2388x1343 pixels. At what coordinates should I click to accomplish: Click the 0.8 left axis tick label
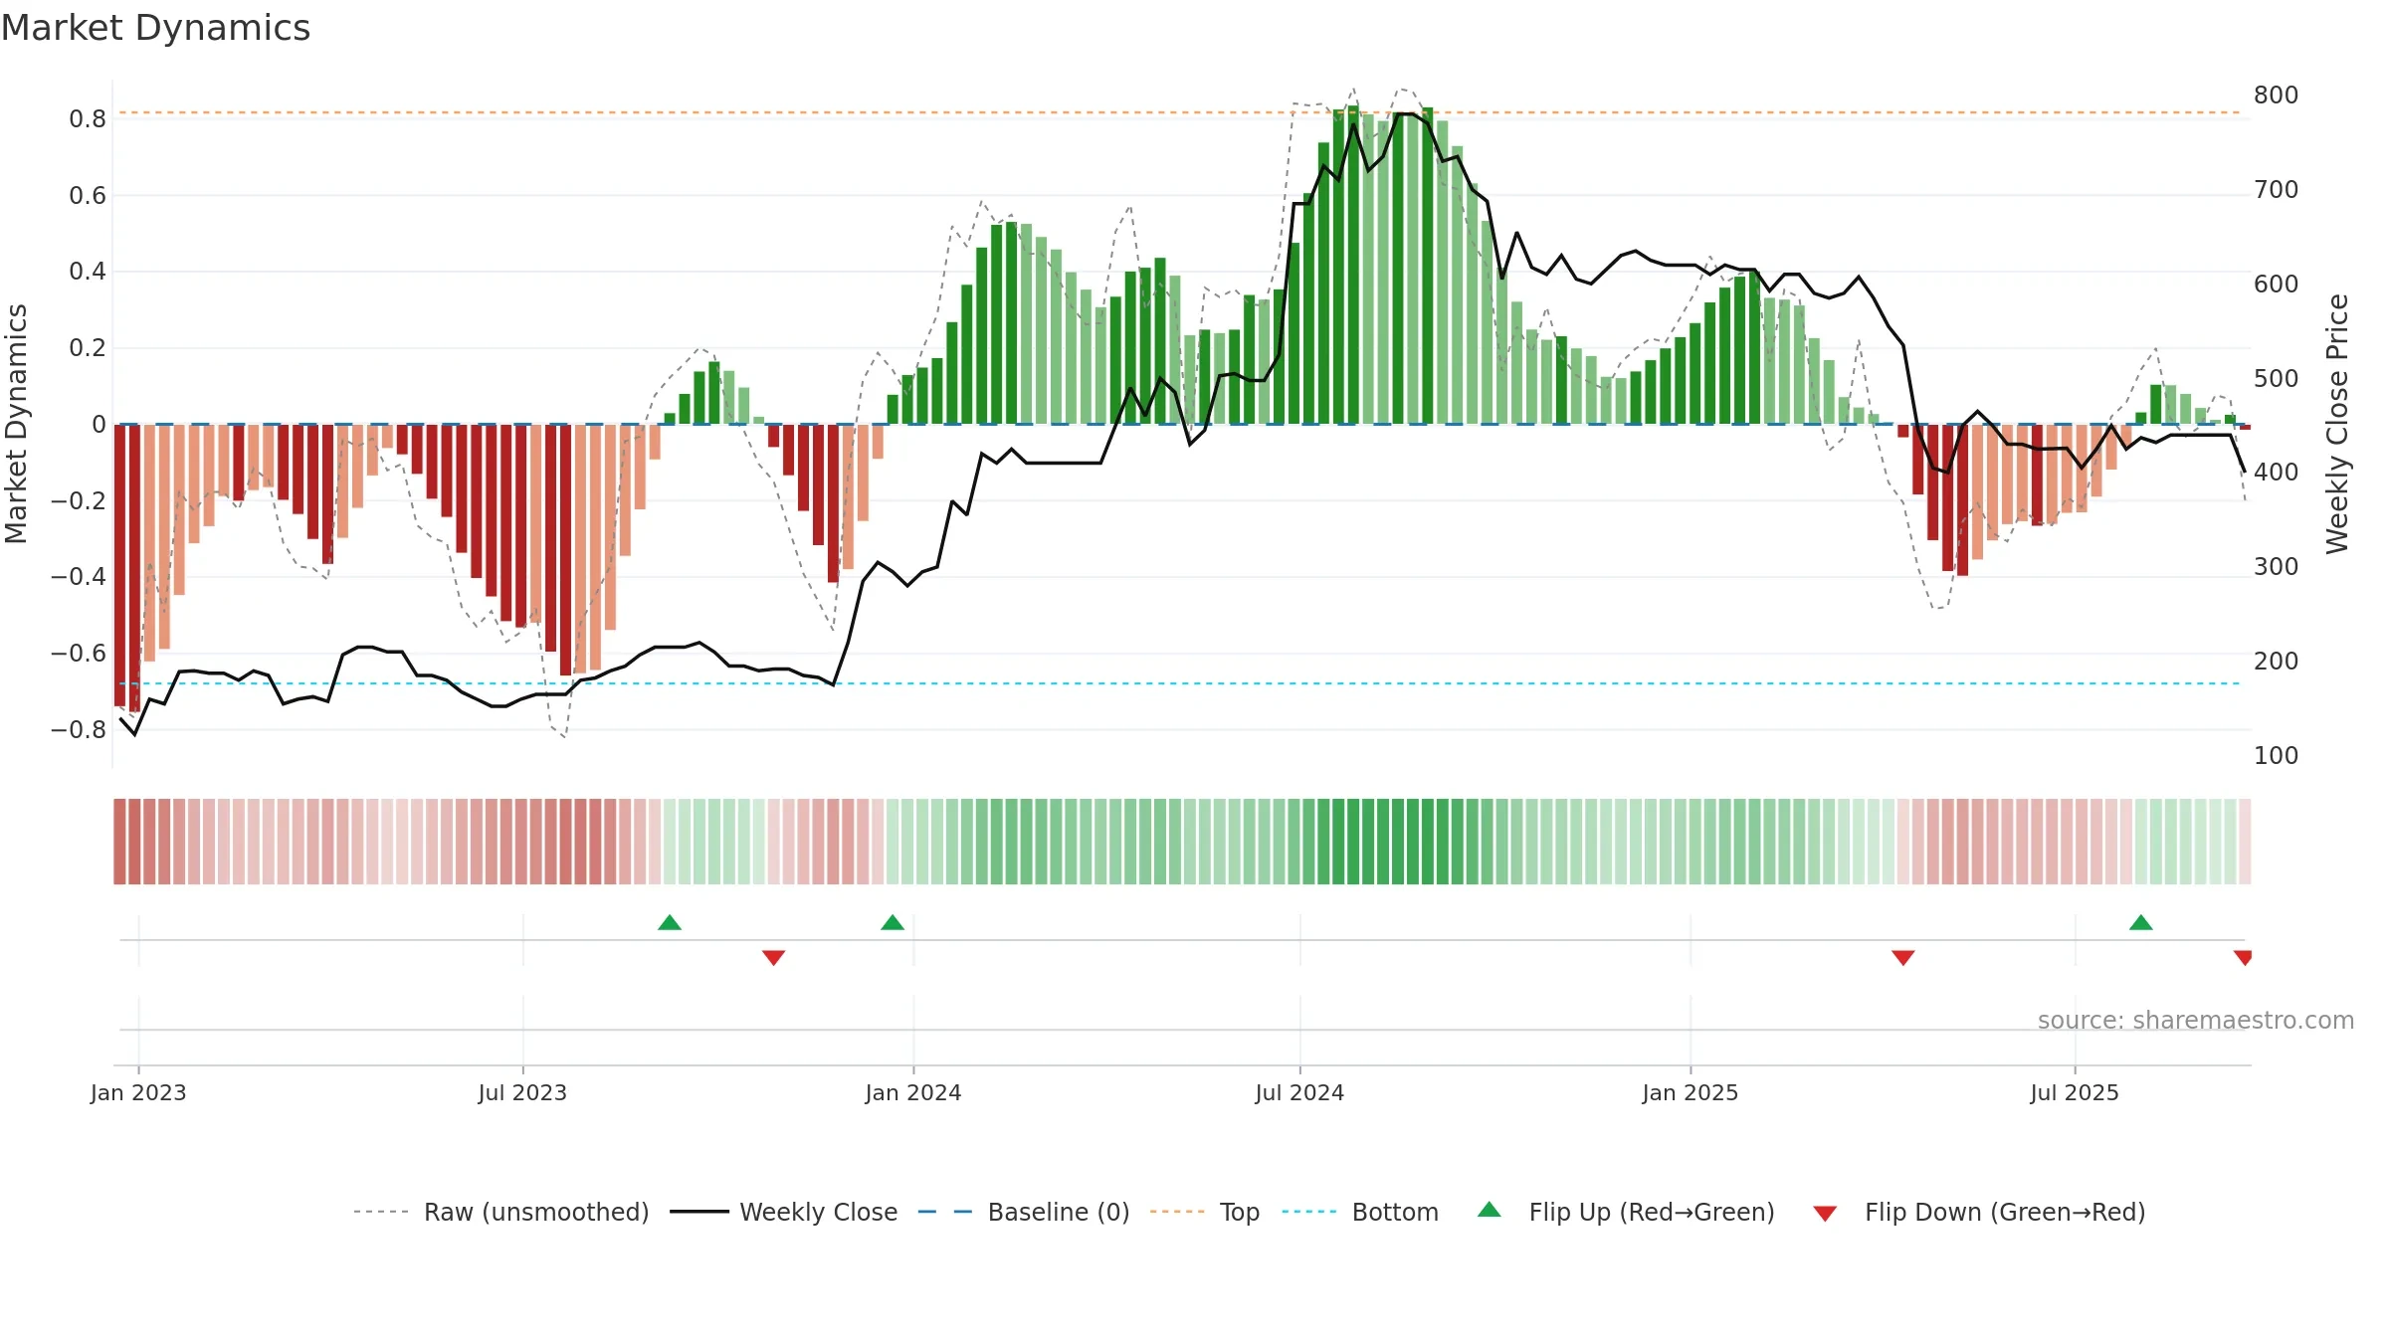click(x=88, y=119)
